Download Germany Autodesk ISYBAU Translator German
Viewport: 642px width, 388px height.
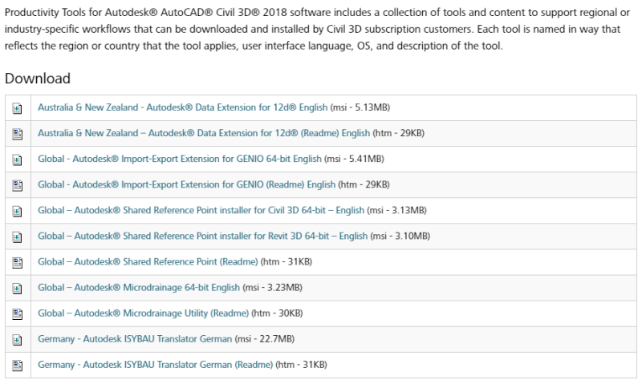point(135,339)
